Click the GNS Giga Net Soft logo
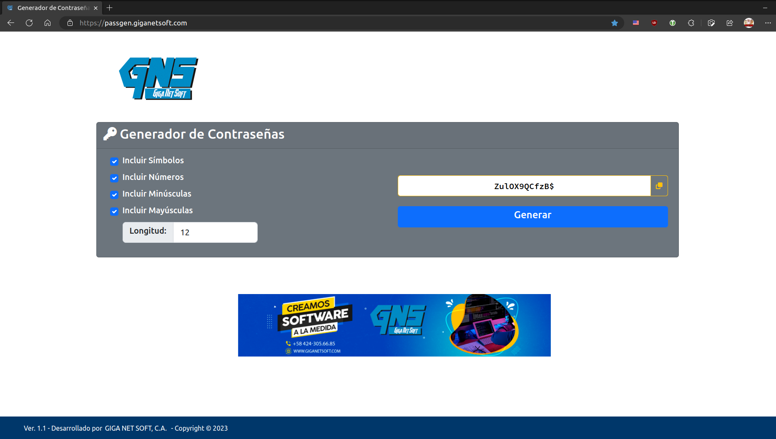Viewport: 776px width, 439px height. coord(158,78)
